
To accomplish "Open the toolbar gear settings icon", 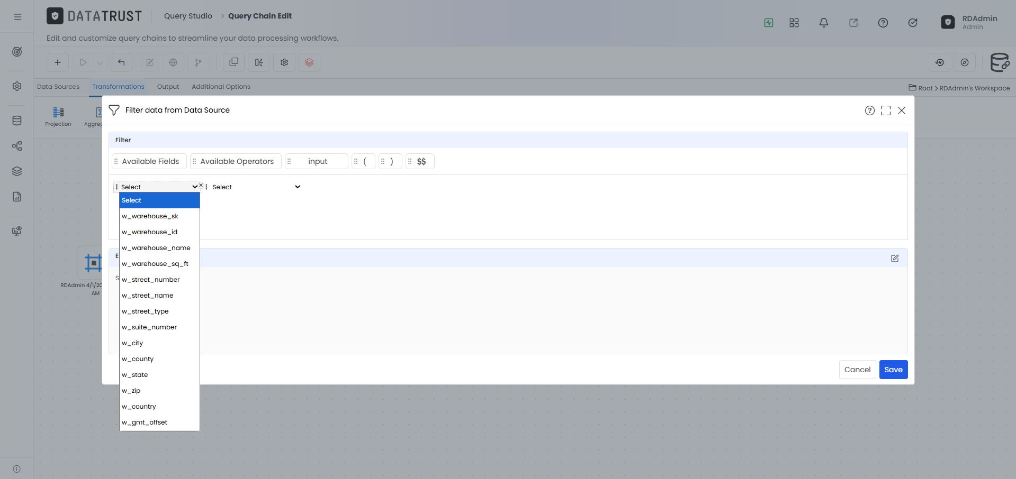I will 284,62.
